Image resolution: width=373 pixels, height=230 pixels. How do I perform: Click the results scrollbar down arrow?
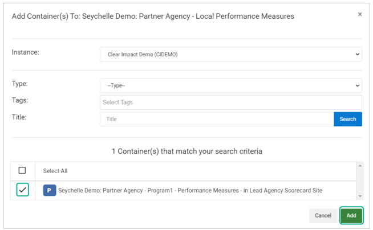pyautogui.click(x=359, y=196)
